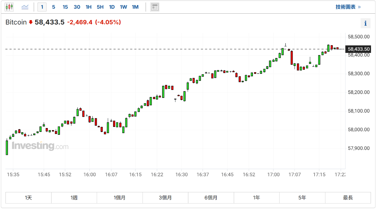Click the first green candle at 15:35
Image resolution: width=377 pixels, height=210 pixels.
point(7,148)
